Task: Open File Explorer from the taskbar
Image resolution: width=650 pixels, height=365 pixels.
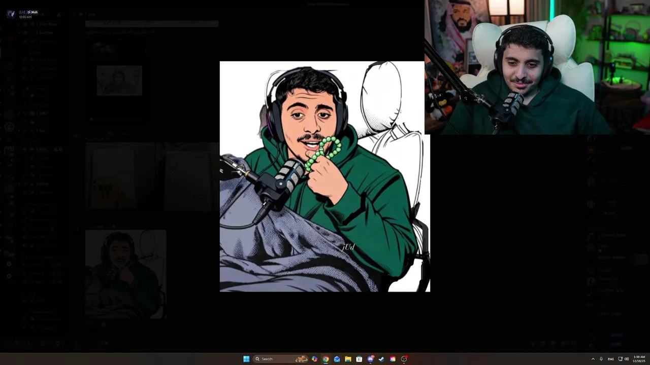Action: pos(348,359)
